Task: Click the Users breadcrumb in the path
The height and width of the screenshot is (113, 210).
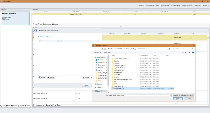Action: coord(127,49)
